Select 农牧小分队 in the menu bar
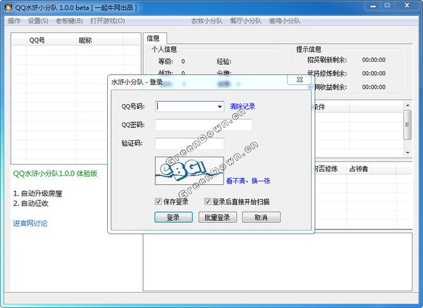 click(x=206, y=20)
